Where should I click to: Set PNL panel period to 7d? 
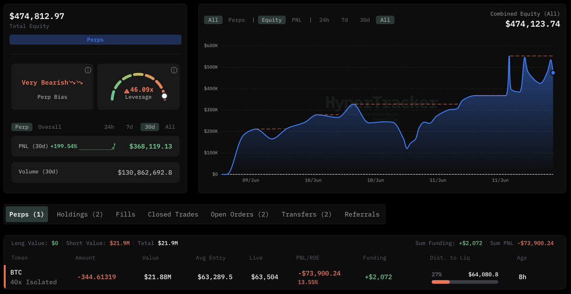tap(129, 127)
